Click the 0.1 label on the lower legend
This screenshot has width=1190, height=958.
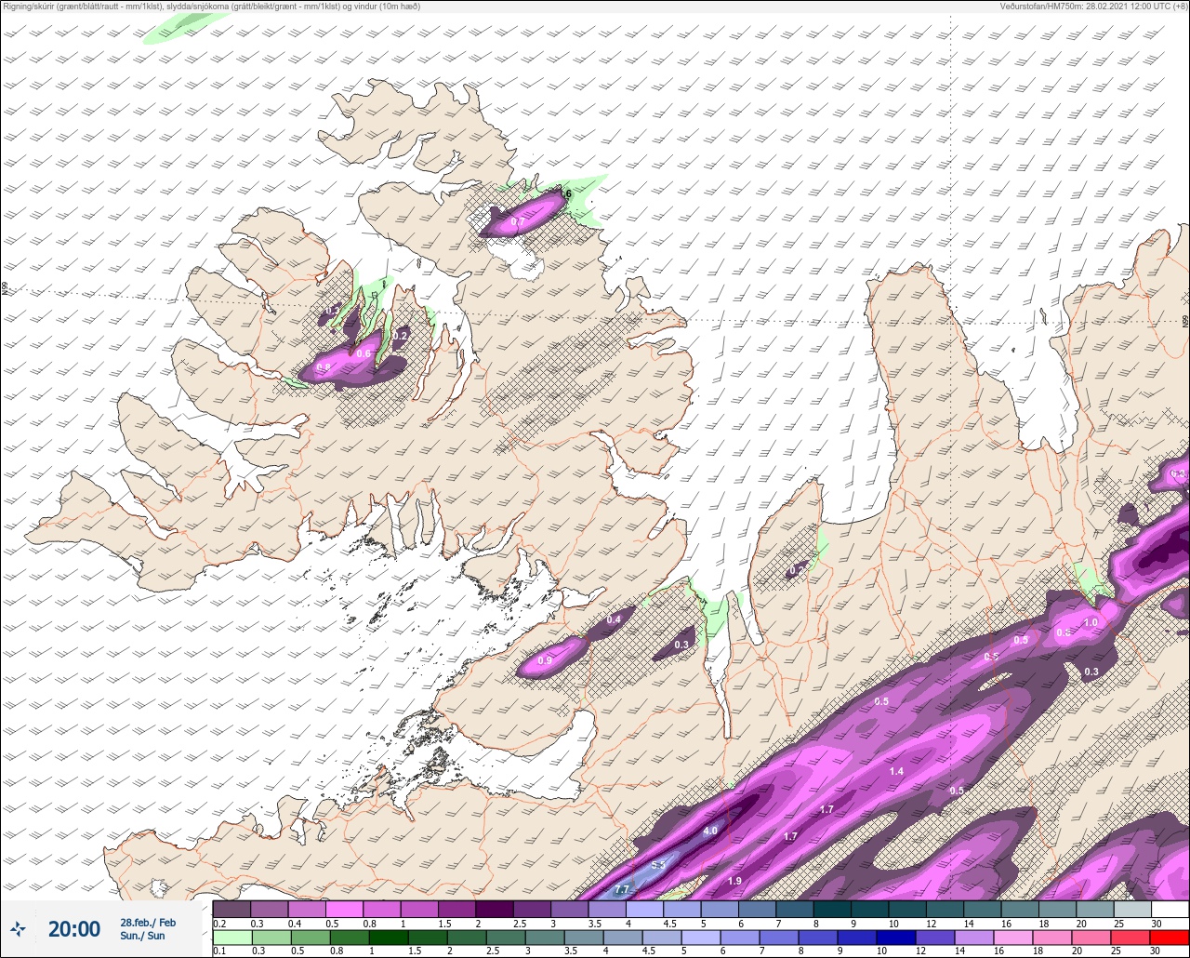(x=219, y=951)
